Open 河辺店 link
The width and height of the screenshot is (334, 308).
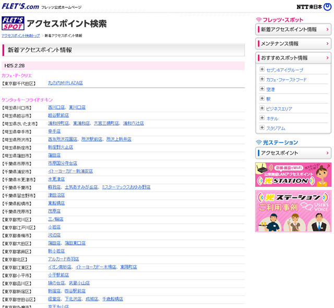tap(54, 235)
